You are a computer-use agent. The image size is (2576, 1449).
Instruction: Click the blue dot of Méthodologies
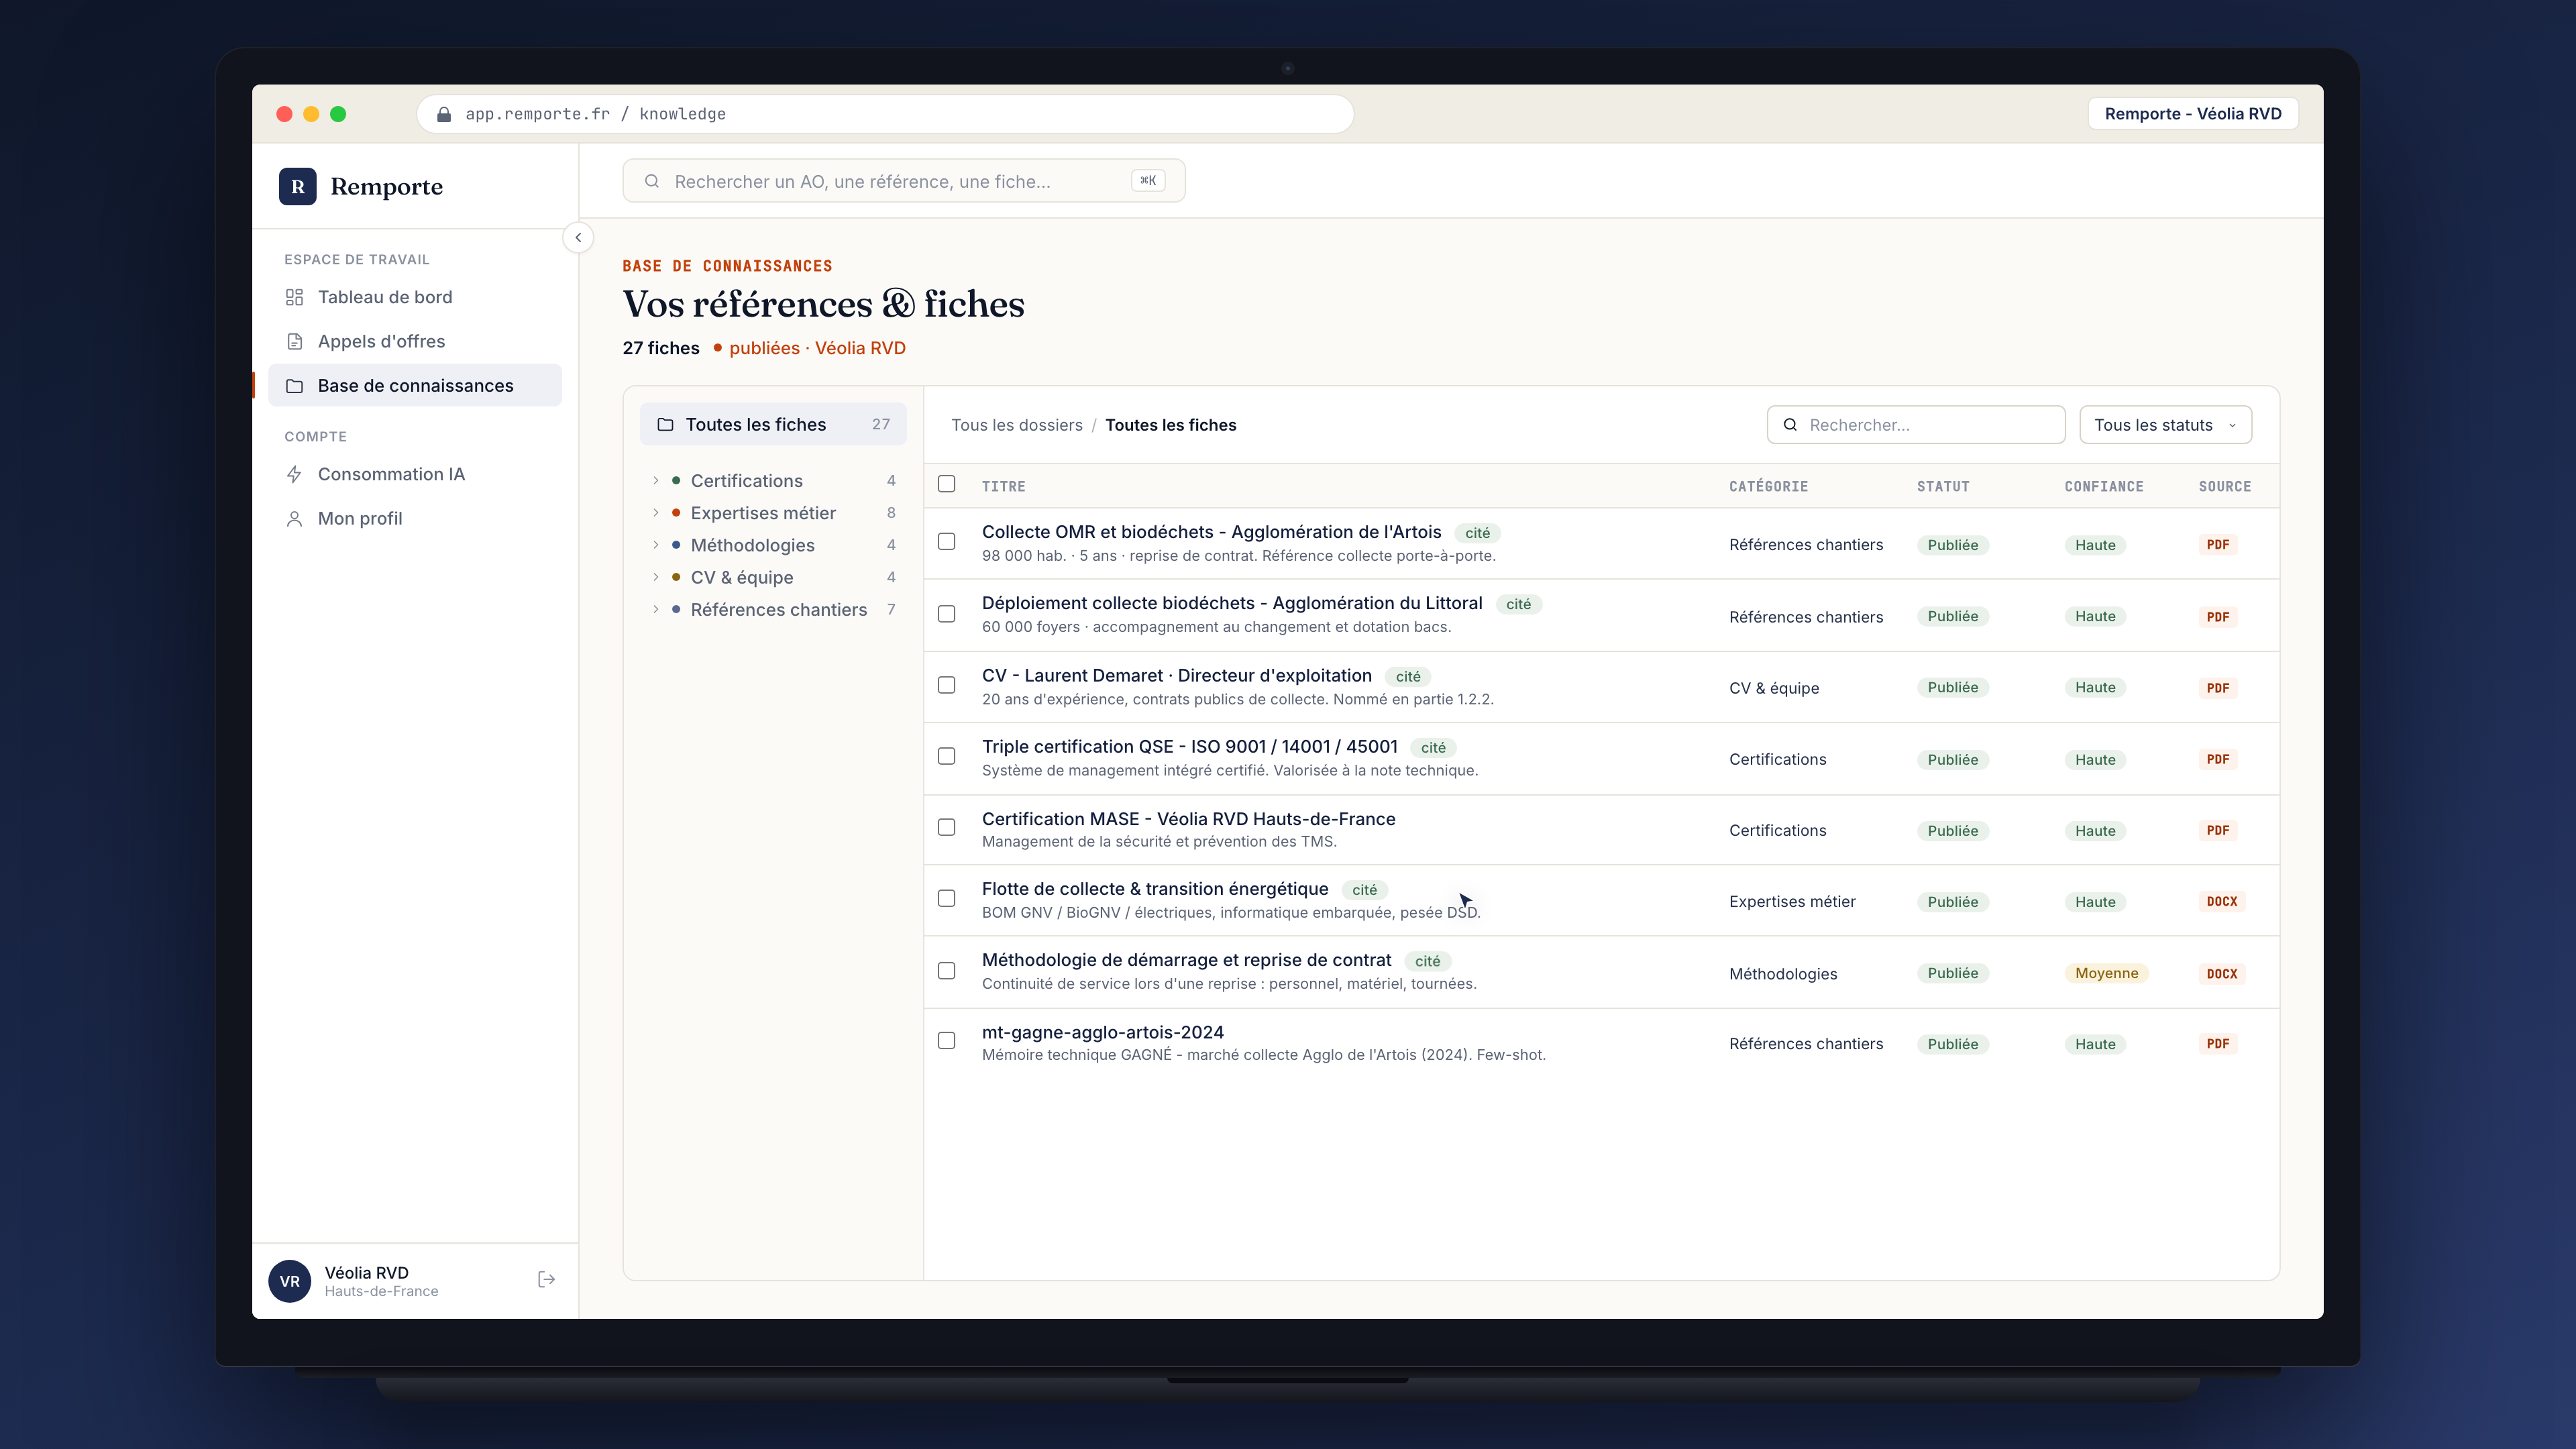(676, 545)
